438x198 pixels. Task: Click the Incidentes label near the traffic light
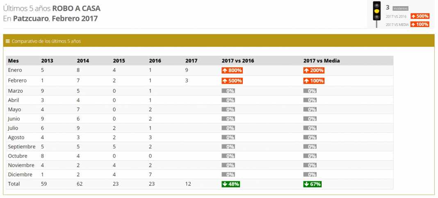400,8
